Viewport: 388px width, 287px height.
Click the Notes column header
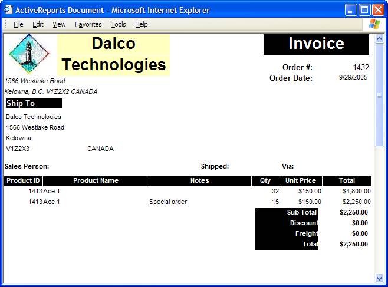[x=200, y=181]
